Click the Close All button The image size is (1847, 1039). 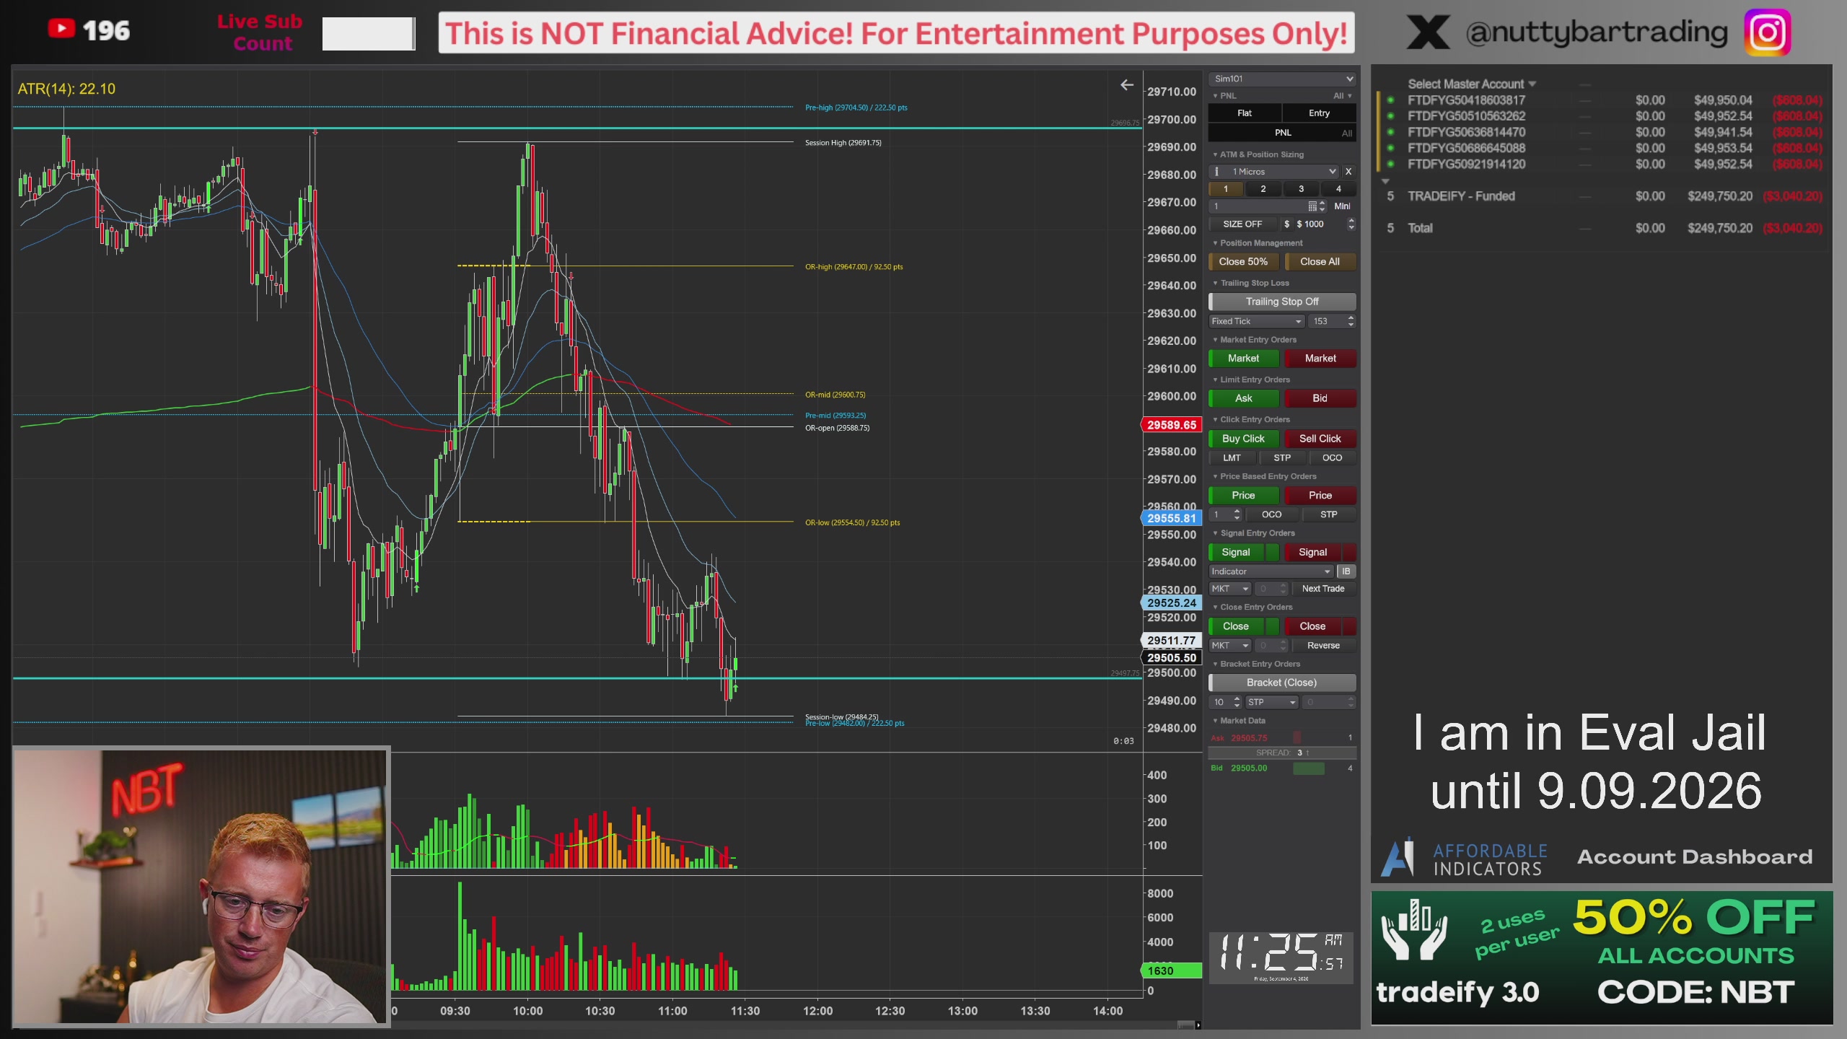[1320, 262]
